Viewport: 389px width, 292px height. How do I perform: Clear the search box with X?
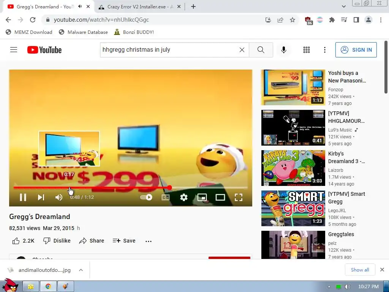[x=242, y=50]
